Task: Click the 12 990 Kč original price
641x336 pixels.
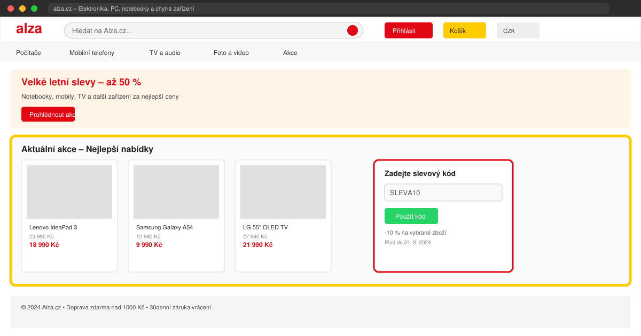Action: (x=148, y=236)
